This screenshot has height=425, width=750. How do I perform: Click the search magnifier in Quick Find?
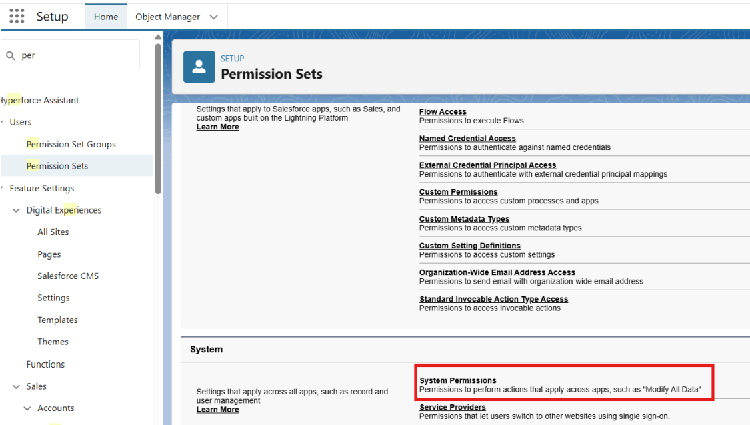(x=11, y=55)
